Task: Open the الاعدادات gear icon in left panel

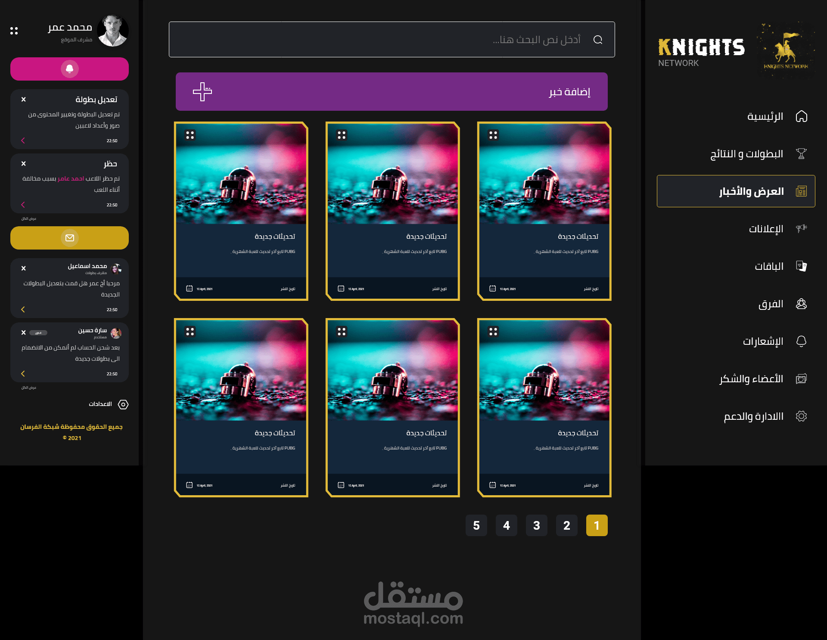Action: [123, 404]
